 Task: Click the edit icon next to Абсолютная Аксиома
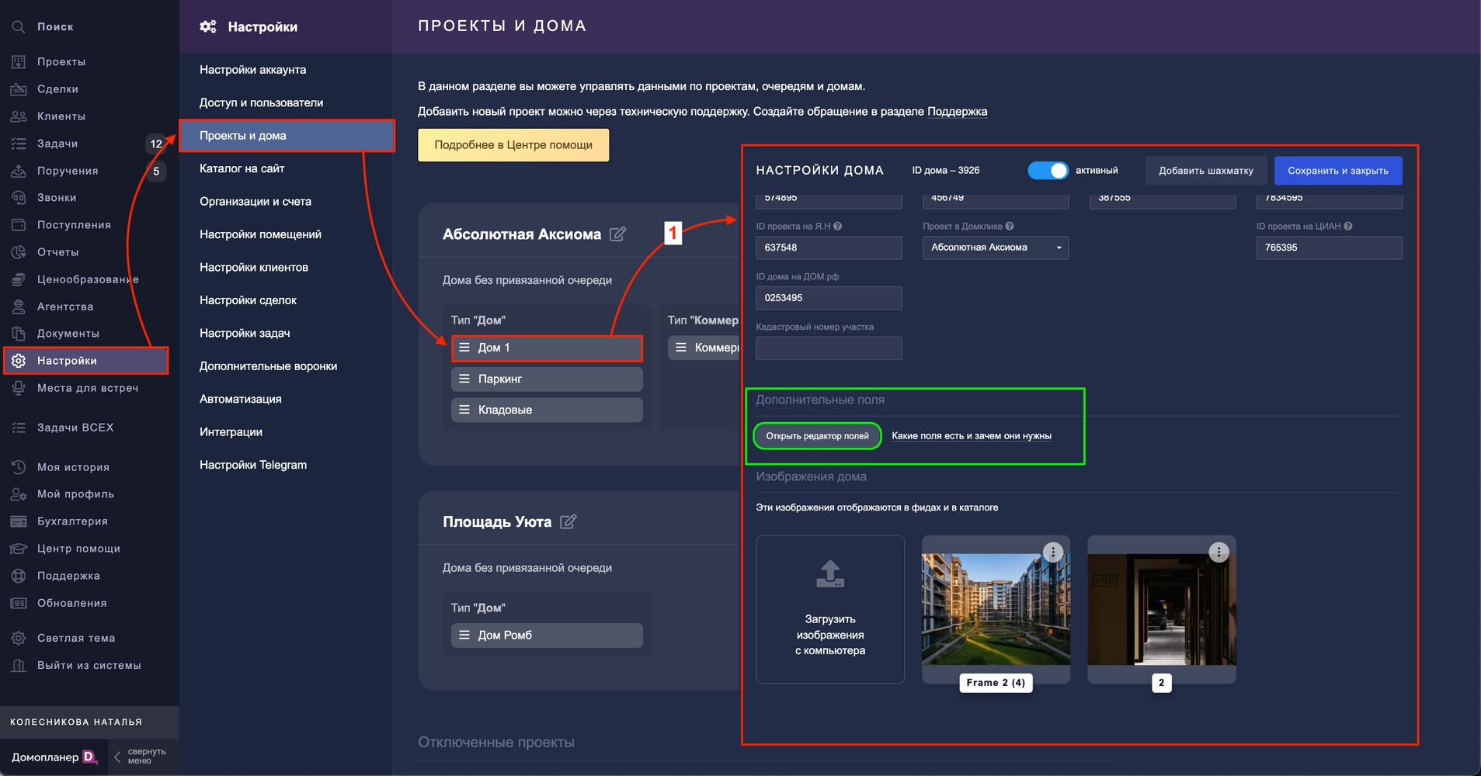(x=617, y=234)
